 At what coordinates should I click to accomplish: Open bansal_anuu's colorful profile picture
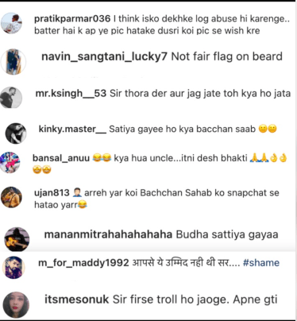click(x=10, y=163)
